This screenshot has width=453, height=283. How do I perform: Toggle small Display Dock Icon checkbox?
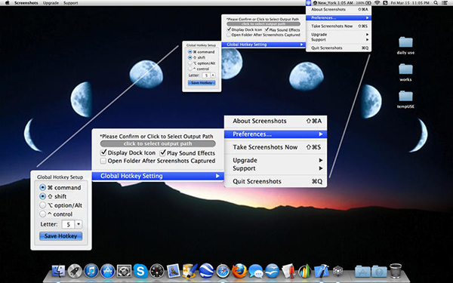point(229,29)
